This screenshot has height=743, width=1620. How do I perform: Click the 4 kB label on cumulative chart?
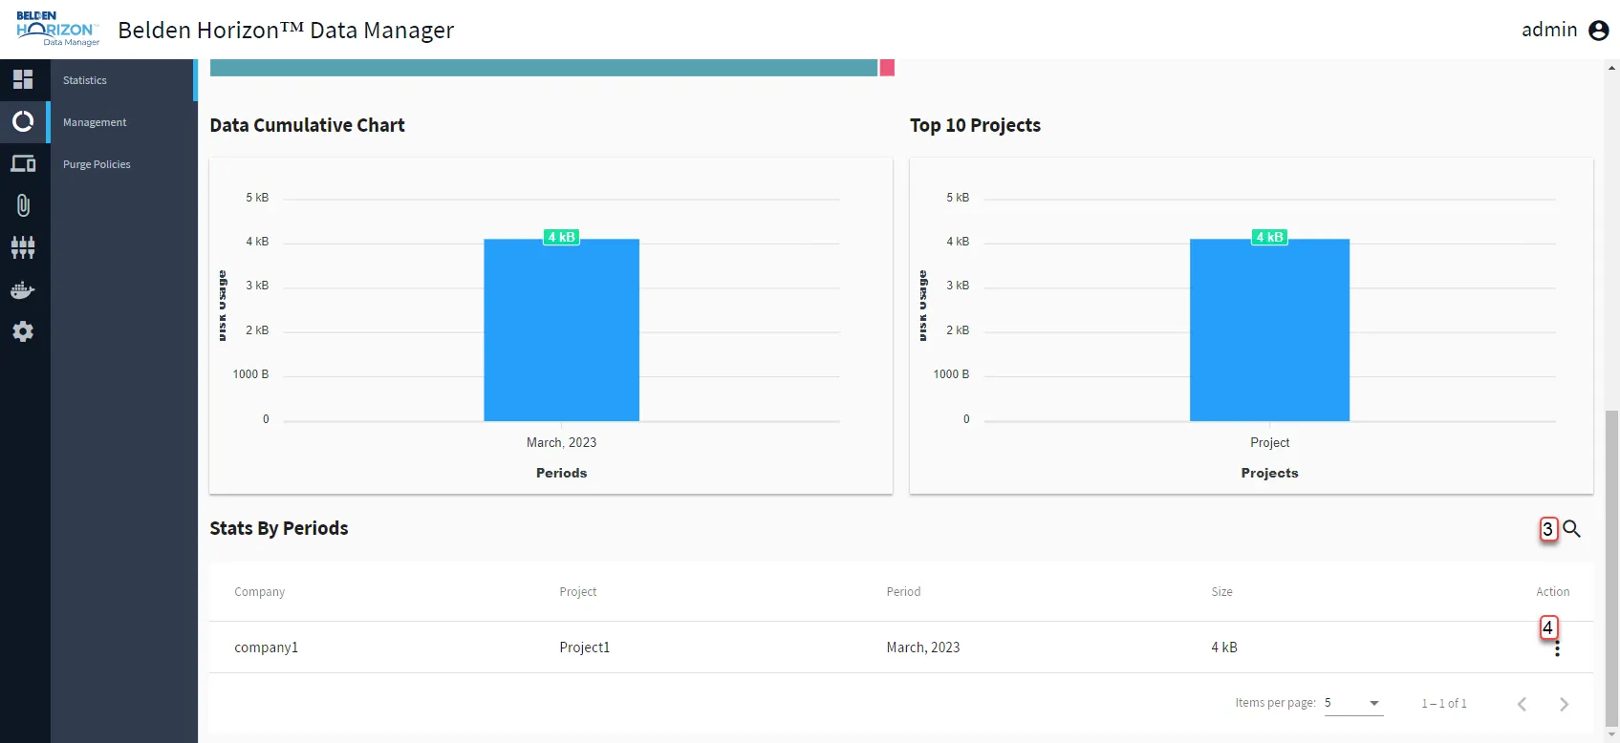(561, 237)
